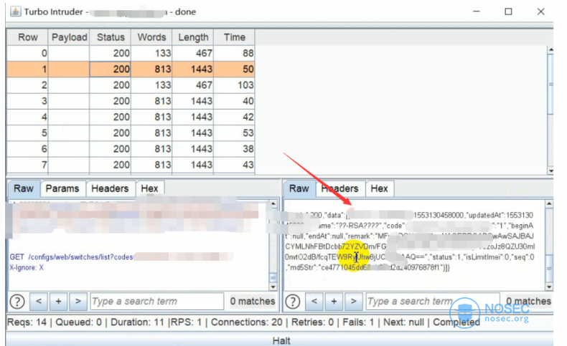
Task: Click the results table scrollbar thumb
Action: pyautogui.click(x=550, y=85)
